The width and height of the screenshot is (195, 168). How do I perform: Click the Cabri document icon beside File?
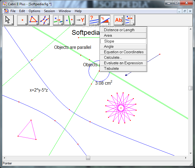tap(6, 11)
